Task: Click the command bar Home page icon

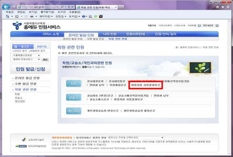Action: point(8,17)
